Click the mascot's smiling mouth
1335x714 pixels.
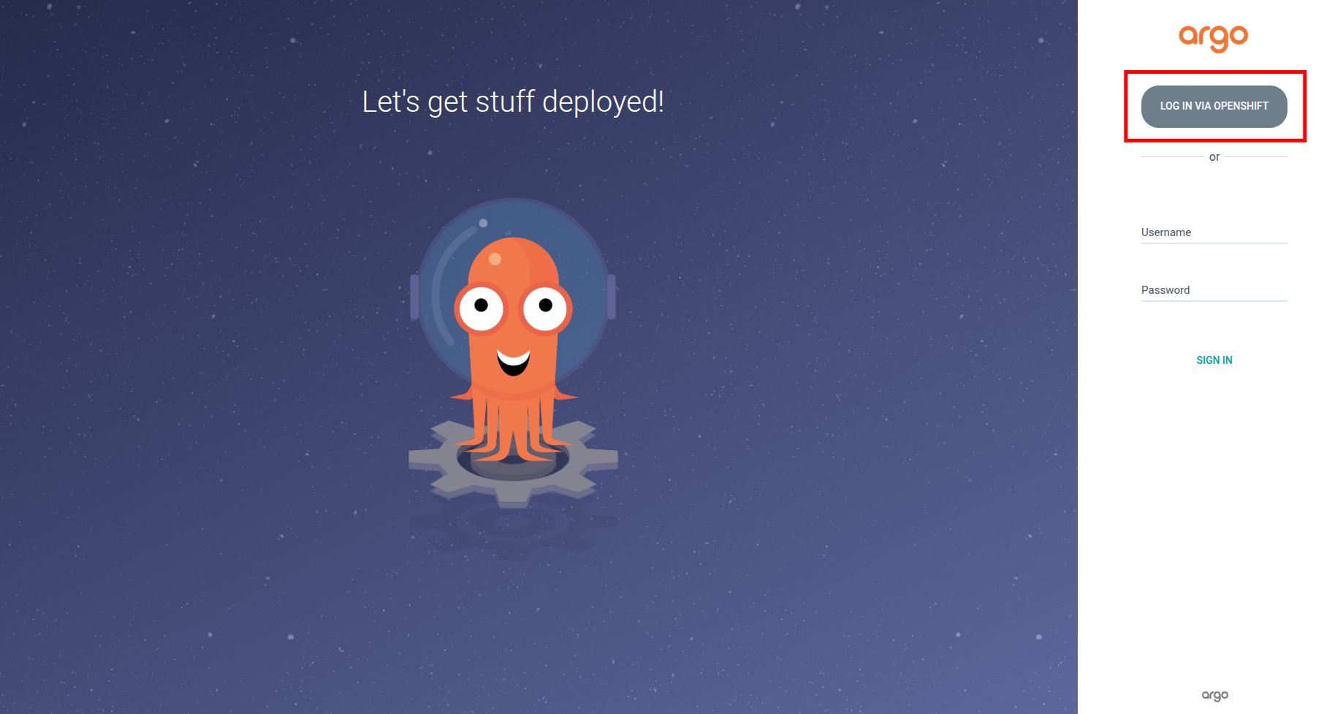pos(511,362)
